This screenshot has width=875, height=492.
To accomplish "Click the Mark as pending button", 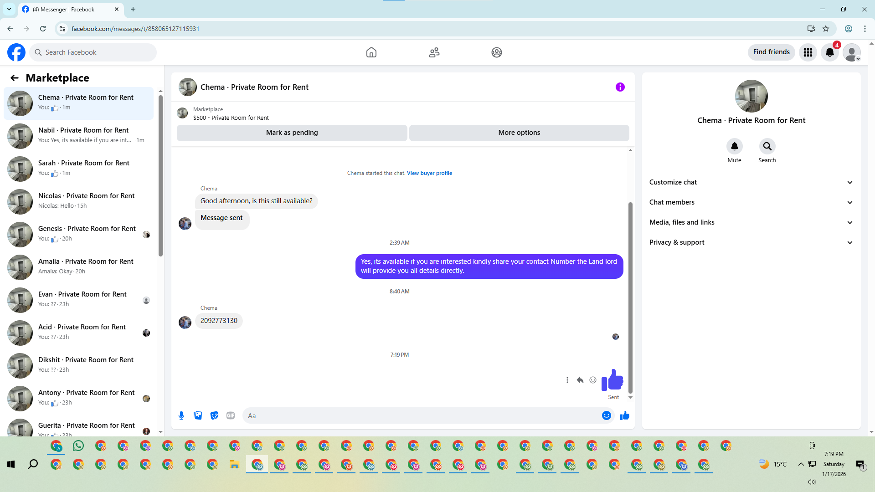I will (x=292, y=133).
